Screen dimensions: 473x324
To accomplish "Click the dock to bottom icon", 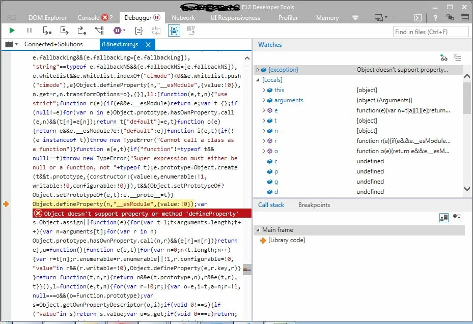I will 465,17.
